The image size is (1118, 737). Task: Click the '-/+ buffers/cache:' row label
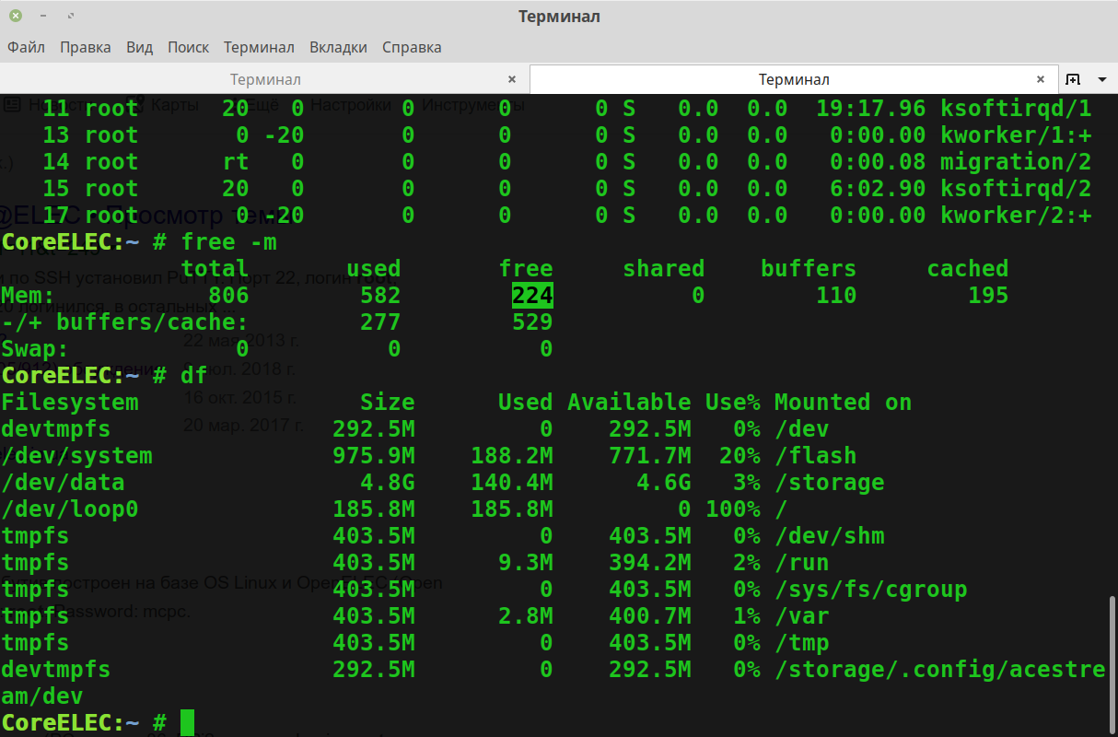pos(125,322)
